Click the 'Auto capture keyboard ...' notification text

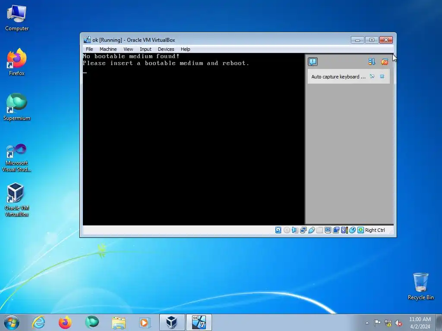click(338, 77)
